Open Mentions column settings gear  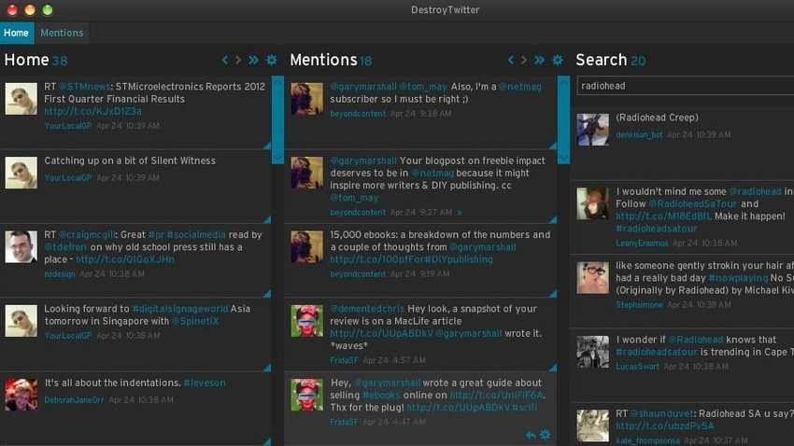coord(558,60)
